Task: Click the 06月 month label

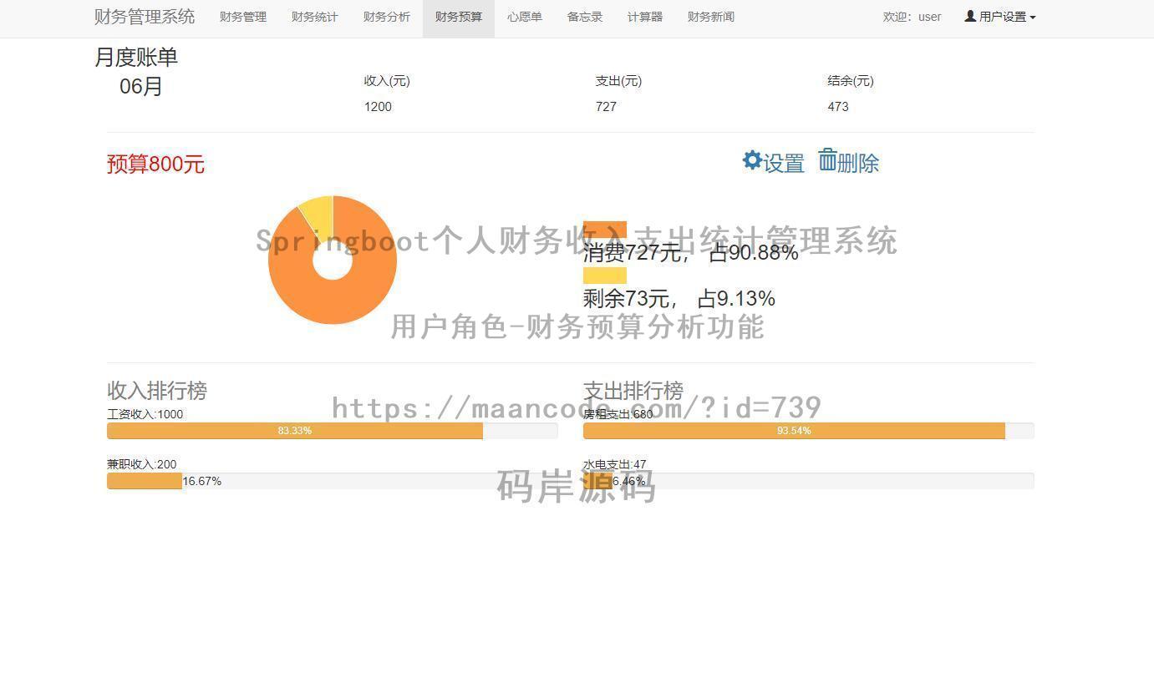Action: [x=140, y=86]
